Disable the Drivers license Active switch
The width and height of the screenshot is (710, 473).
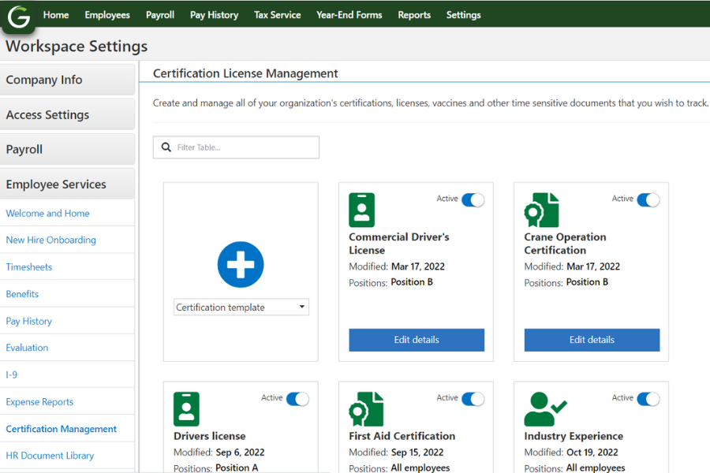[x=298, y=398]
